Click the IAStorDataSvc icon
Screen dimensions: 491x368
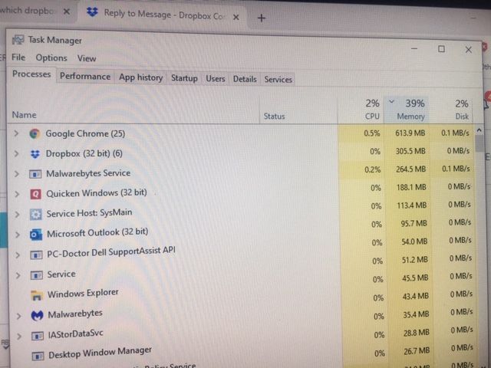pos(38,336)
